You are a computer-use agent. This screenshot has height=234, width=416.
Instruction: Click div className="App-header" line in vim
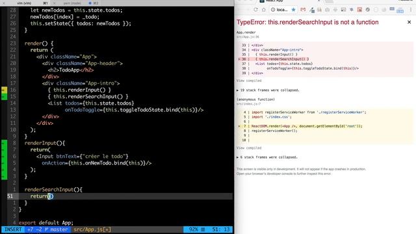(x=83, y=64)
